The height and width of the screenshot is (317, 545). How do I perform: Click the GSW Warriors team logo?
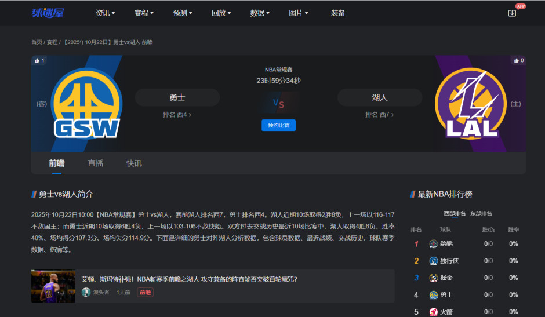(86, 104)
